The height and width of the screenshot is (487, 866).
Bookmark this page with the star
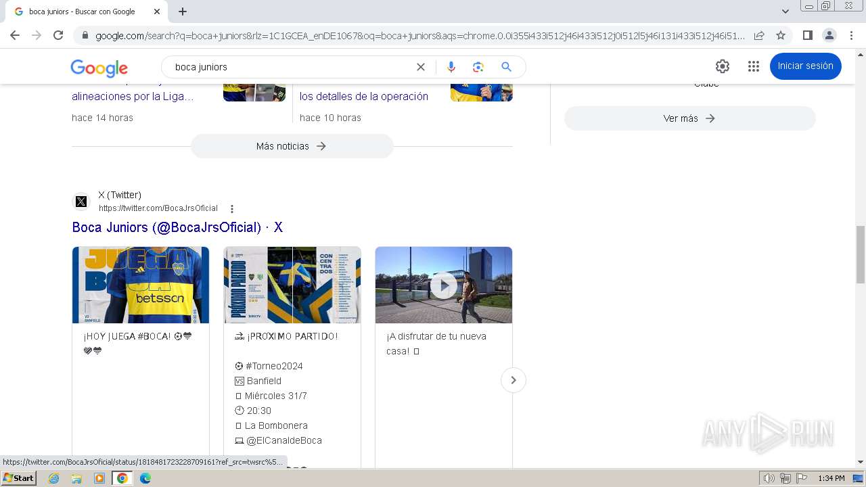click(x=781, y=36)
